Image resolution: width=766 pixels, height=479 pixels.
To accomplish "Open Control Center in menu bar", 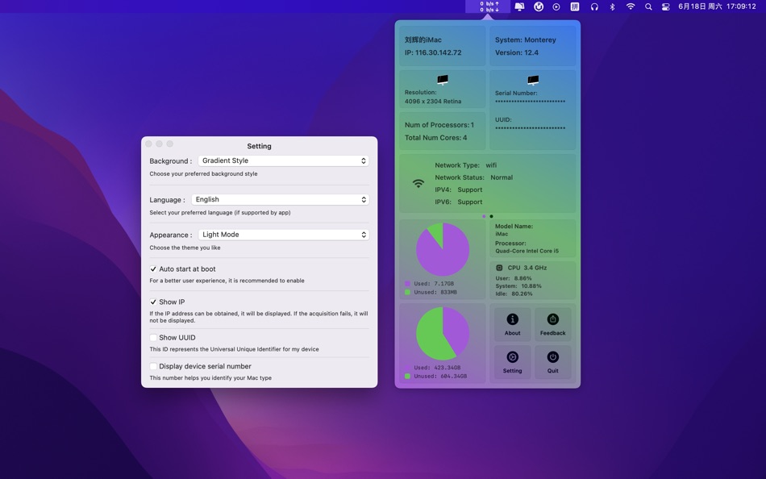I will (665, 6).
